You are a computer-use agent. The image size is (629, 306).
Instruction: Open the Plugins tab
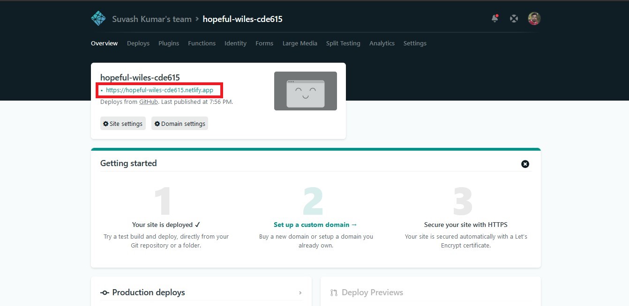[x=169, y=43]
